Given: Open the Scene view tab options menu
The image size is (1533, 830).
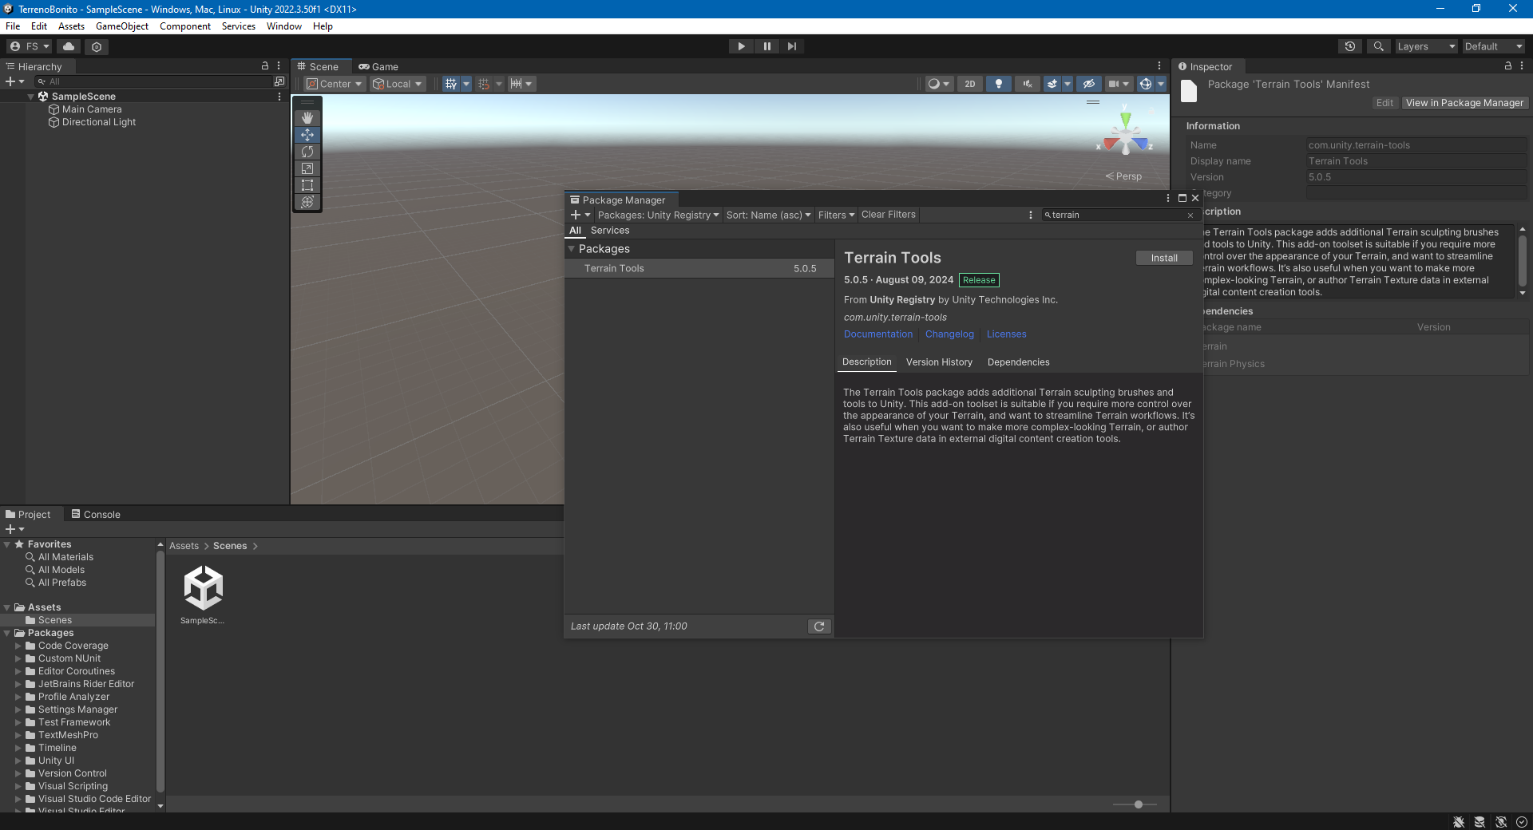Looking at the screenshot, I should point(1159,66).
